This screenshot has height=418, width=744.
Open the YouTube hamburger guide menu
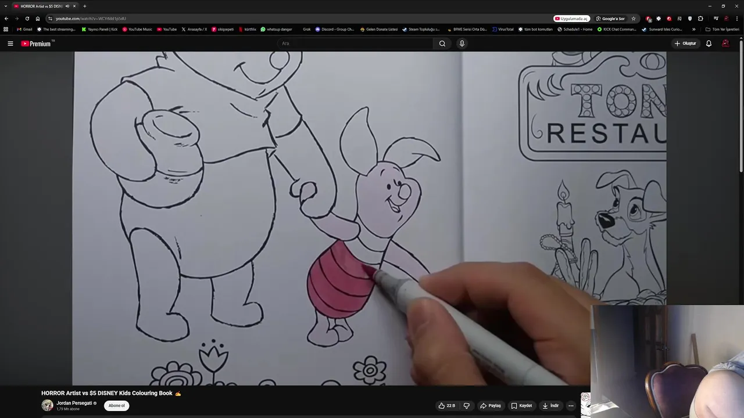(10, 44)
